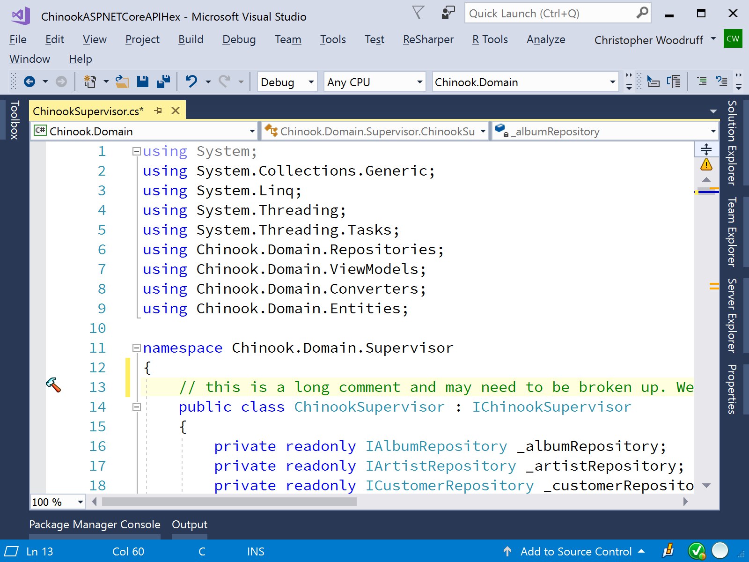Open the Send Feedback icon
This screenshot has width=749, height=562.
coord(448,13)
